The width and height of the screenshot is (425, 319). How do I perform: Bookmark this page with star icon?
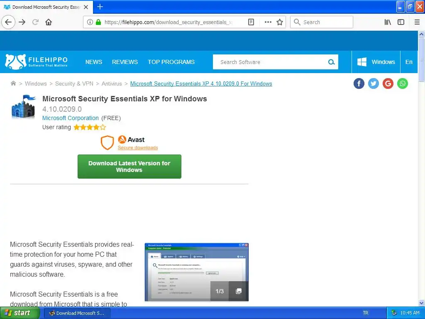tap(280, 22)
